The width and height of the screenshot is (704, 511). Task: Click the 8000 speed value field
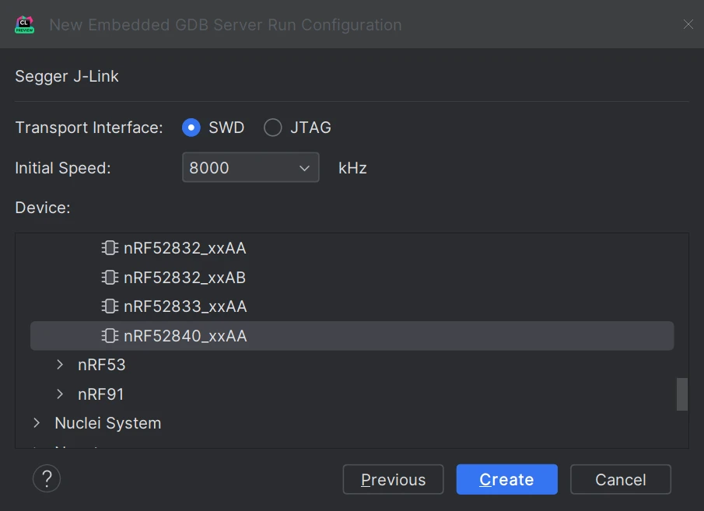[x=237, y=168]
